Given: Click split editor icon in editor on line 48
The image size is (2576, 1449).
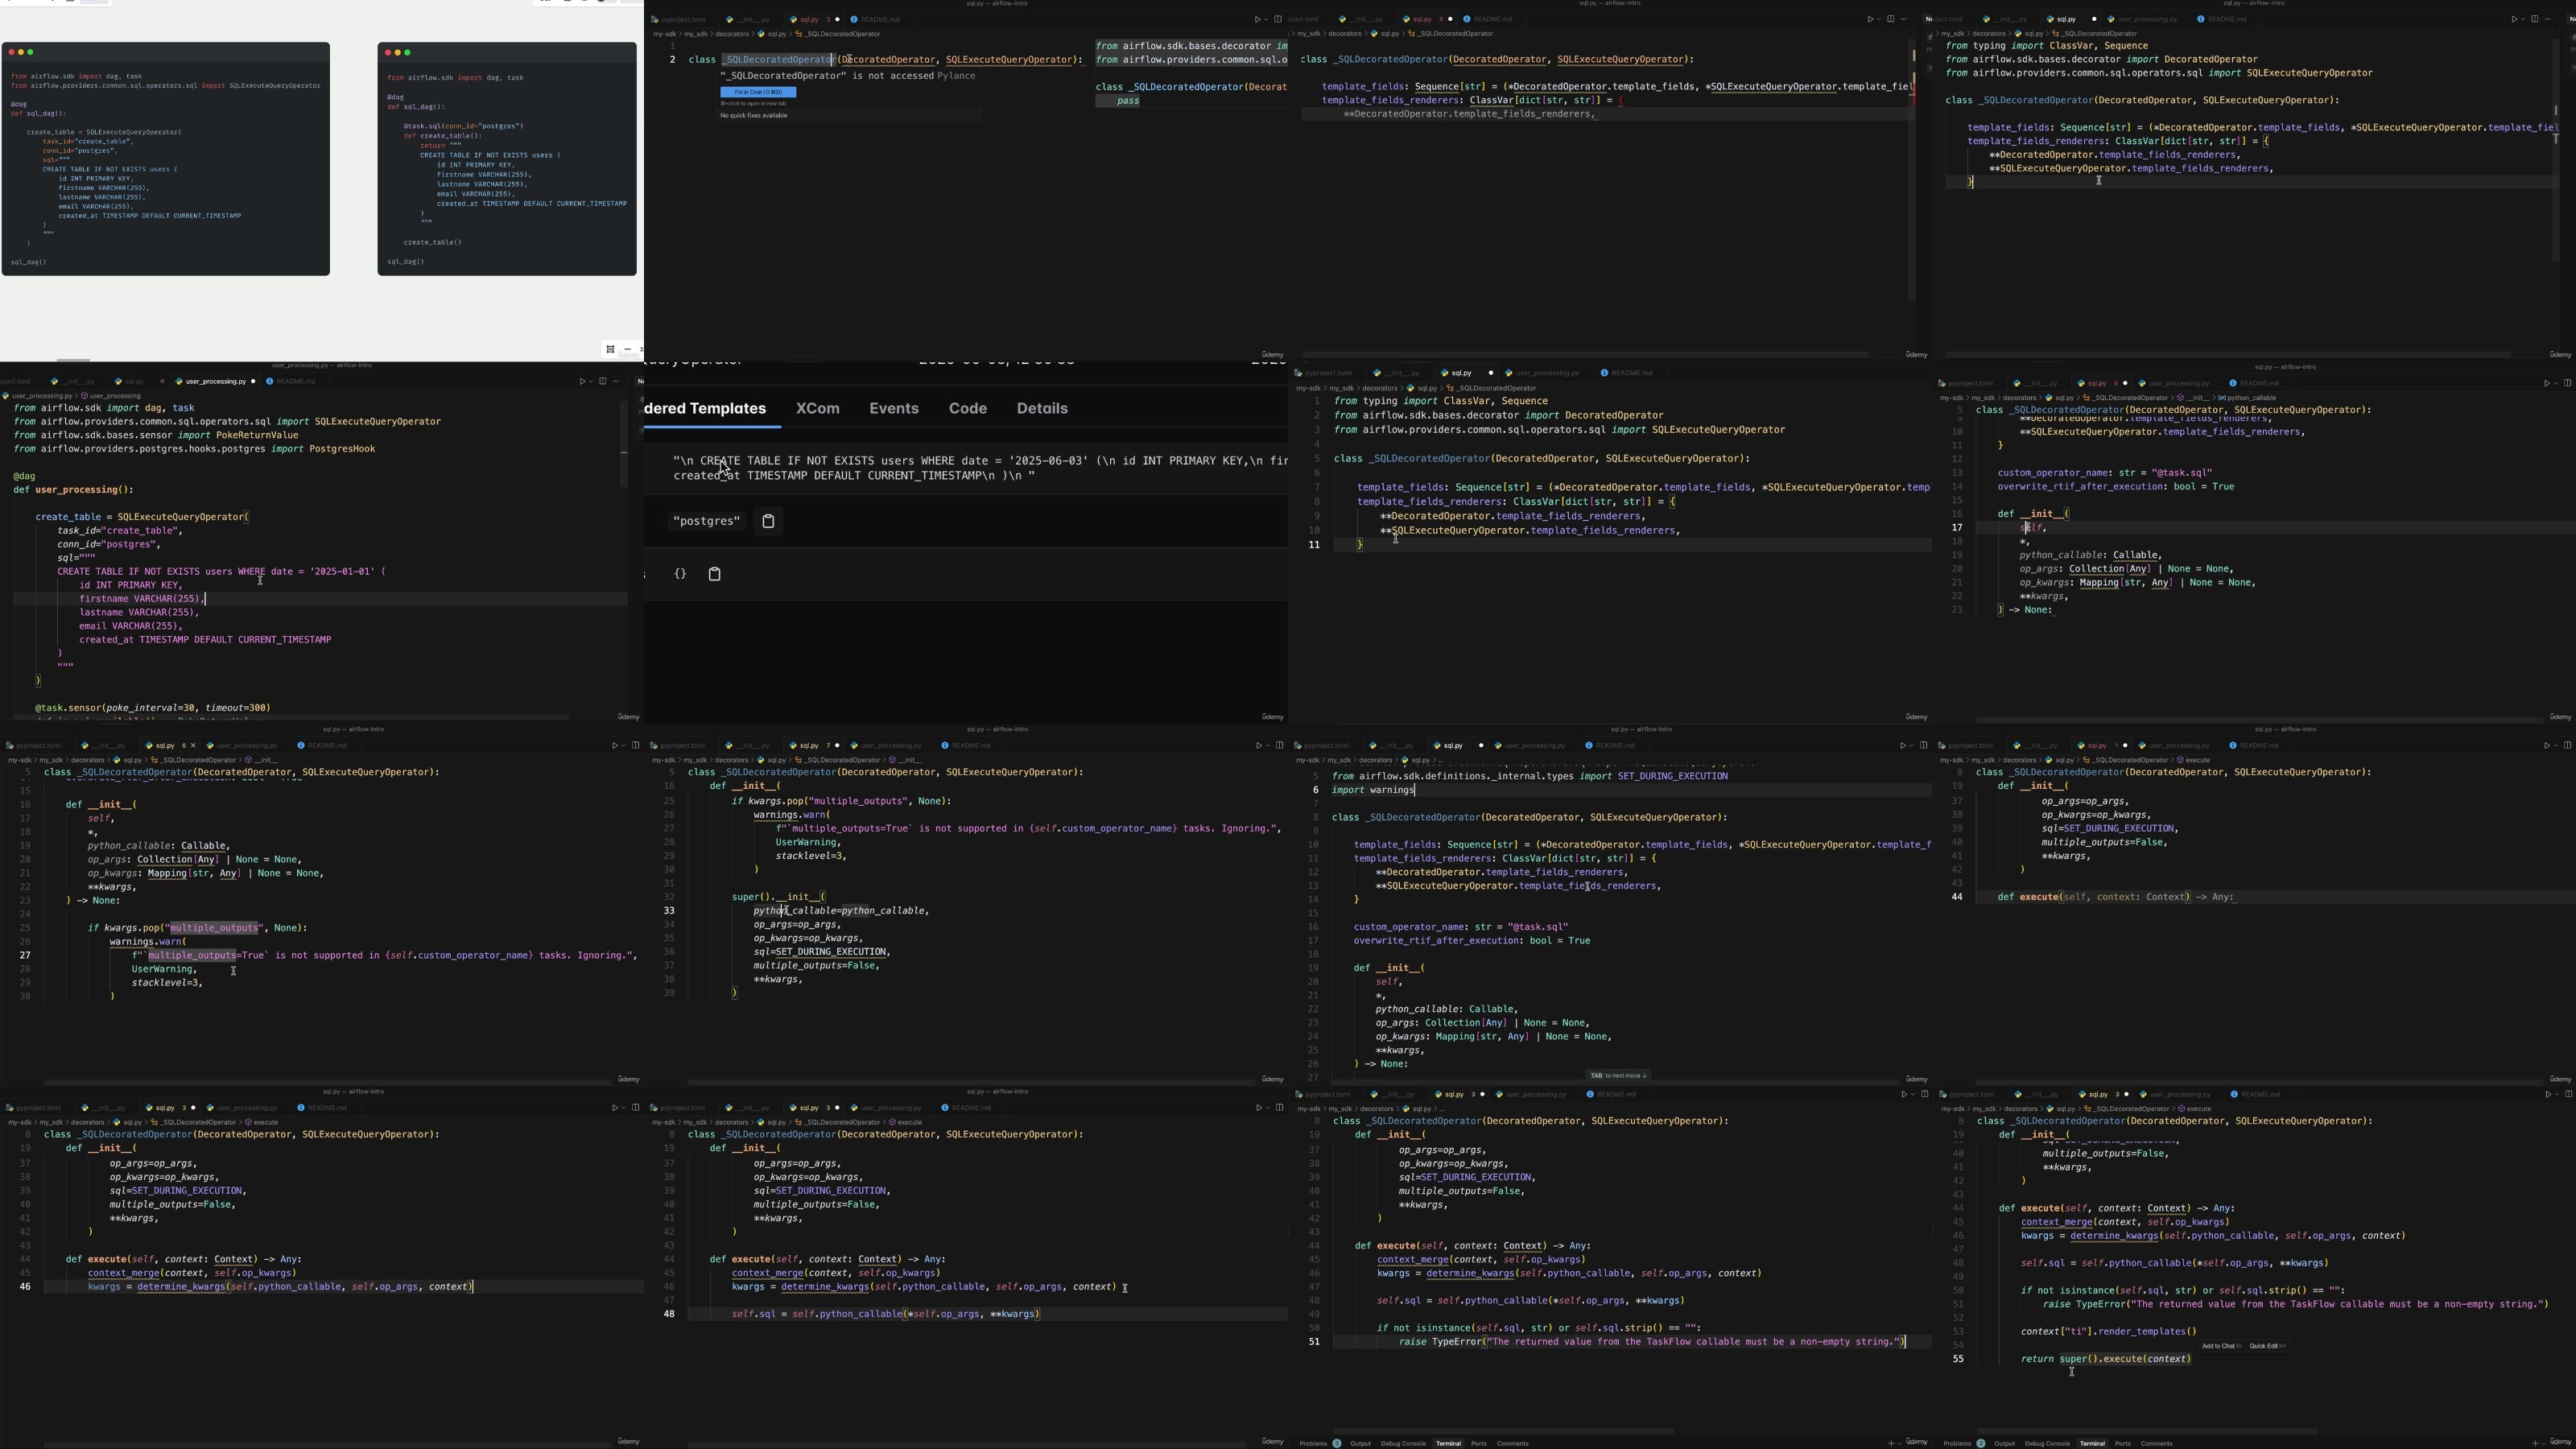Looking at the screenshot, I should 1278,1107.
